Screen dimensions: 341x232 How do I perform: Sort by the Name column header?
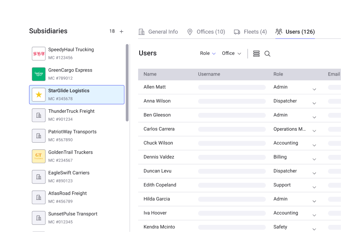150,74
